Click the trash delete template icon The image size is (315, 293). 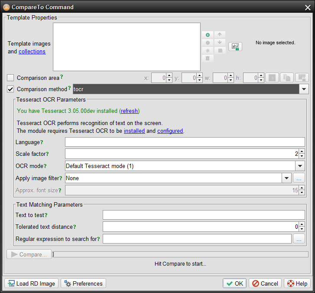(x=208, y=58)
